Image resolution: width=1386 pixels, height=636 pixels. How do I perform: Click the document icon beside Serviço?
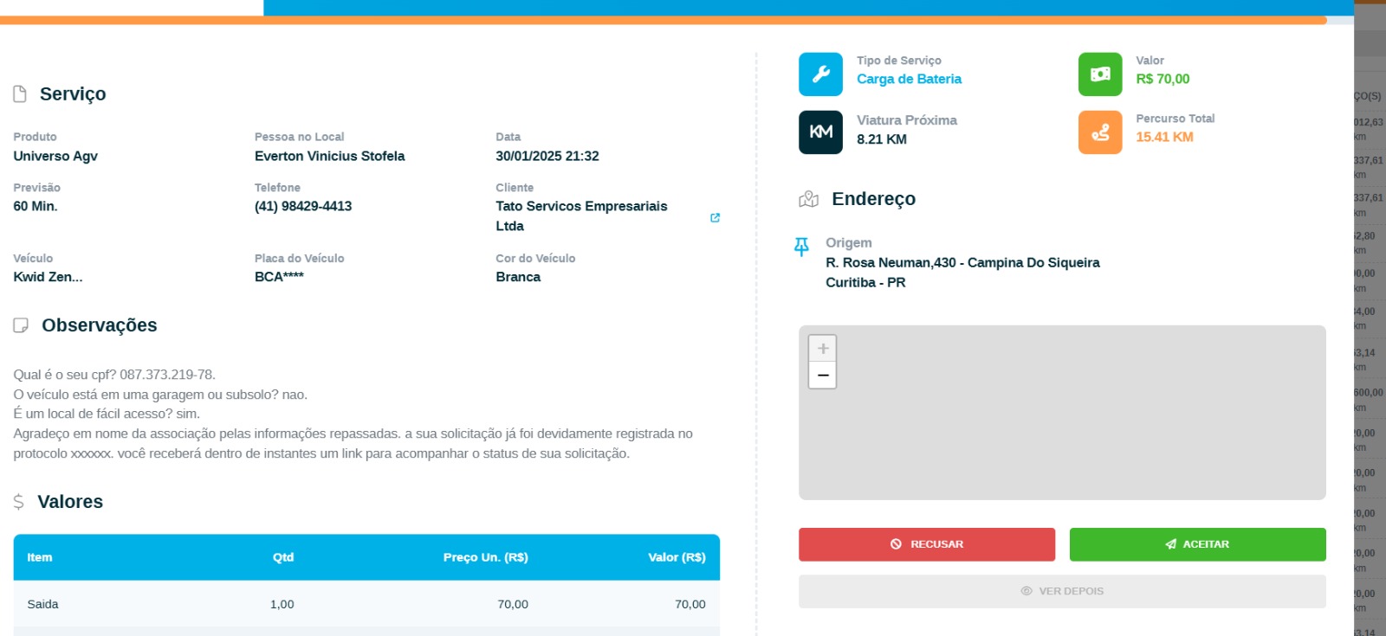20,94
